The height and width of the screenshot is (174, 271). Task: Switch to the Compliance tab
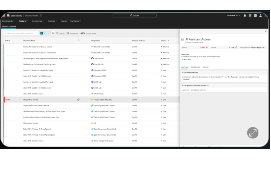click(x=195, y=67)
